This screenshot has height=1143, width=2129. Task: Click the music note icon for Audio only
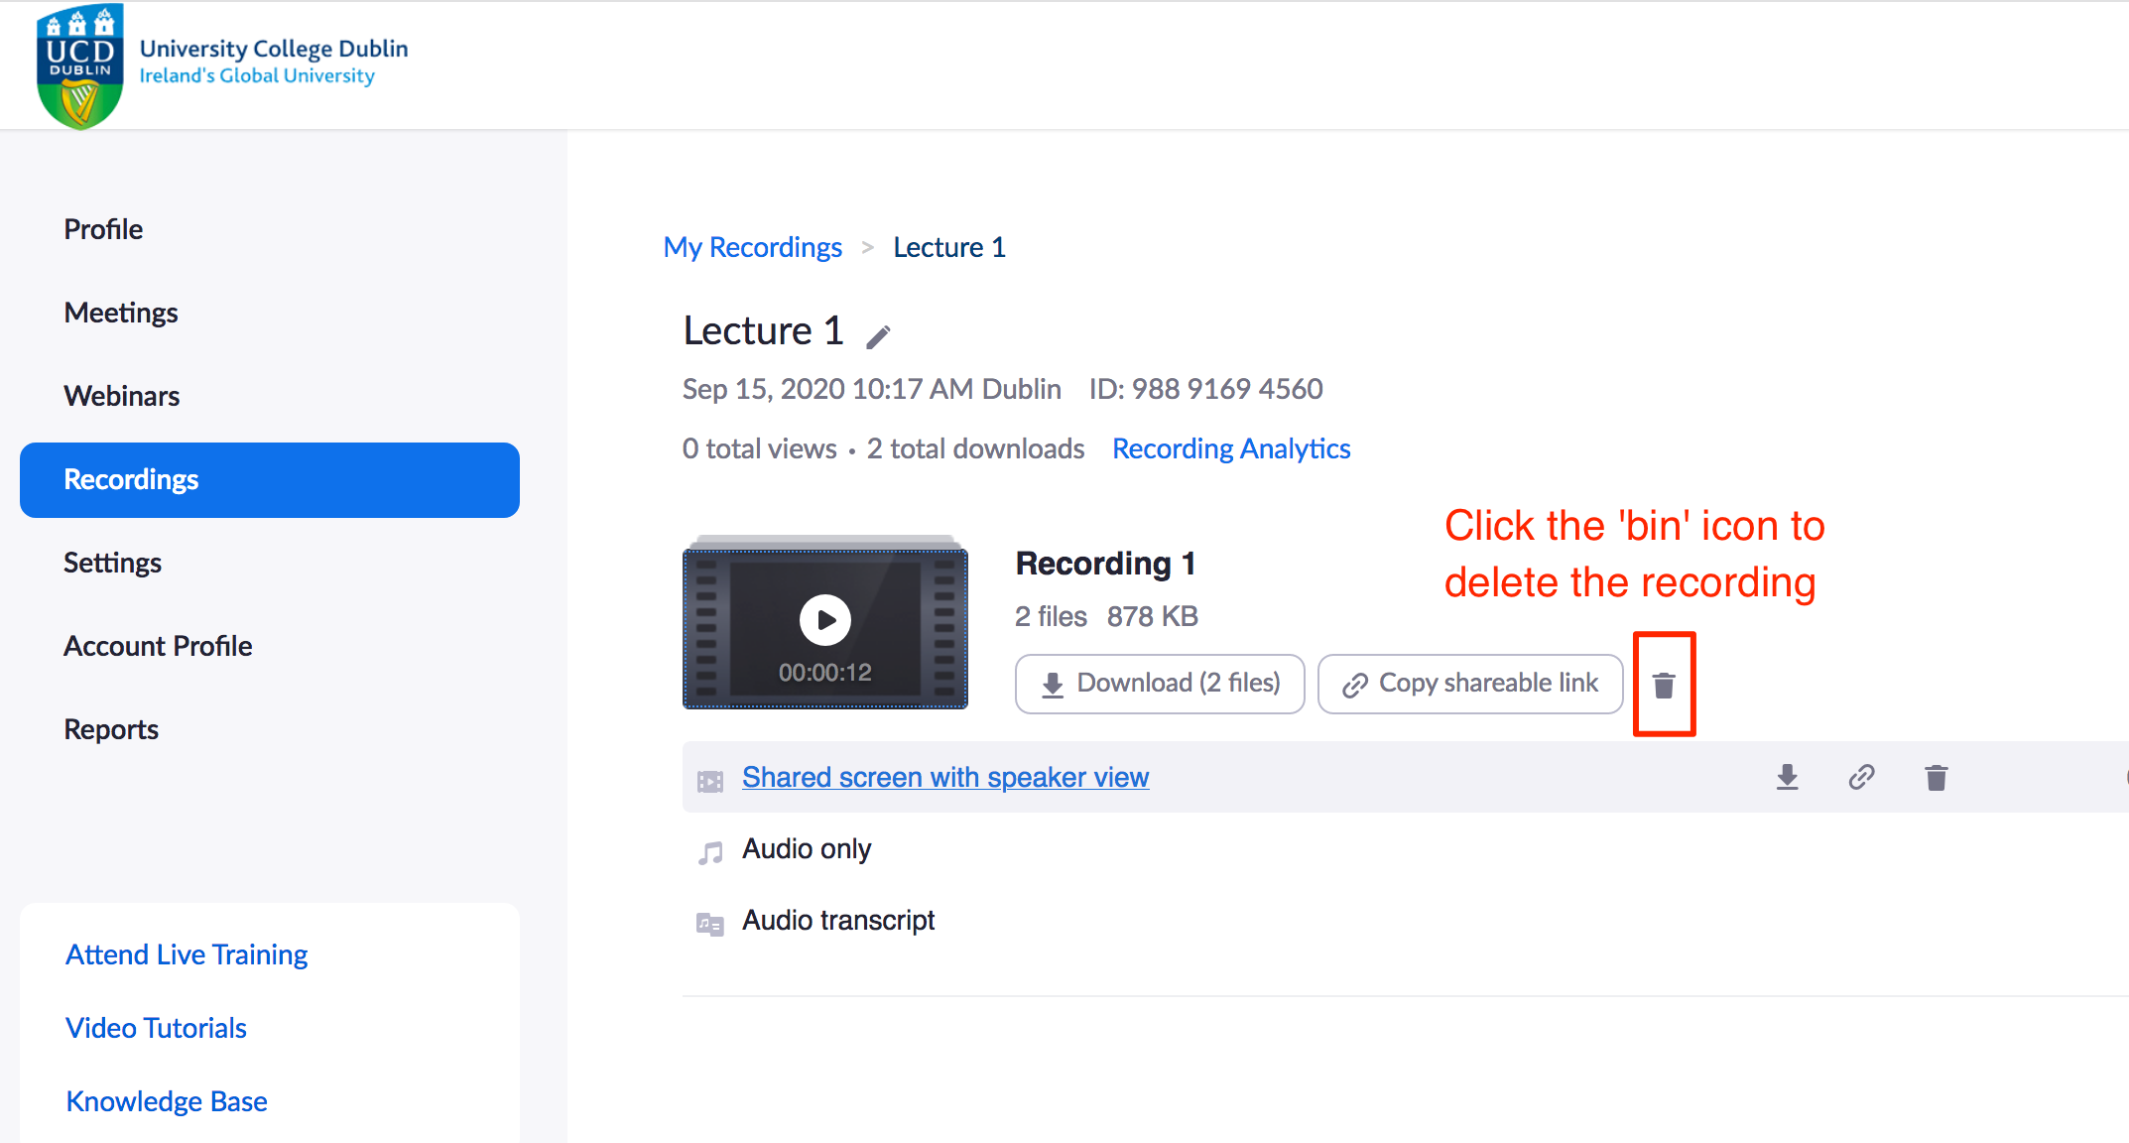(x=710, y=853)
